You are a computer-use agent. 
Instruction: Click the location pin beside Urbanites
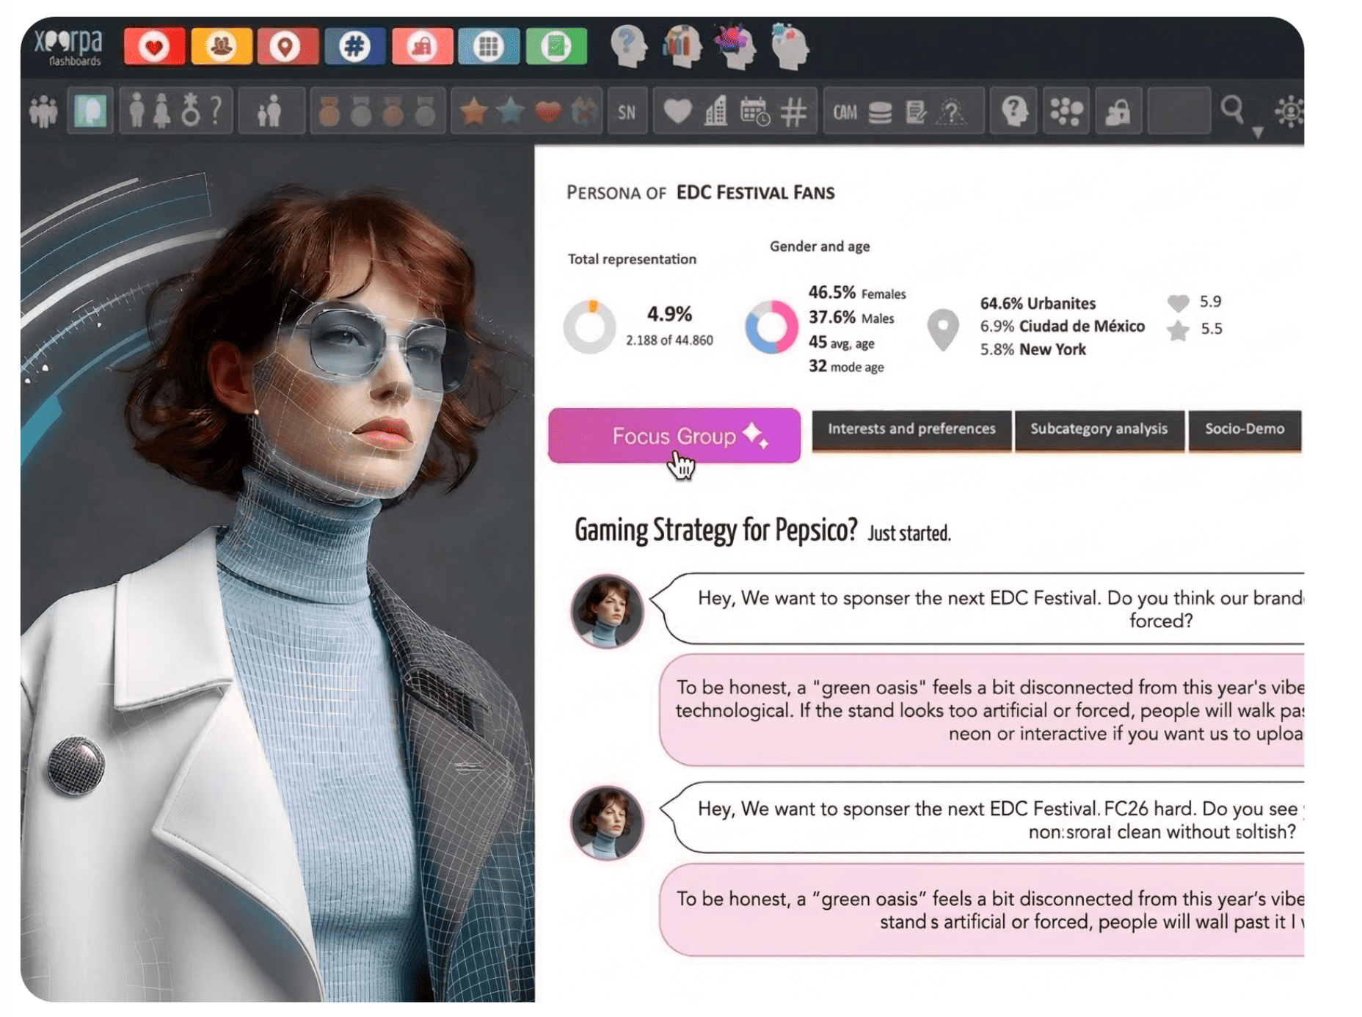point(943,329)
